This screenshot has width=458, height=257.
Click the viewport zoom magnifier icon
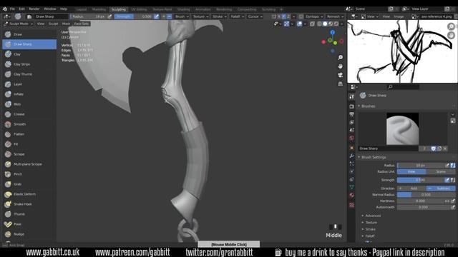pos(341,57)
